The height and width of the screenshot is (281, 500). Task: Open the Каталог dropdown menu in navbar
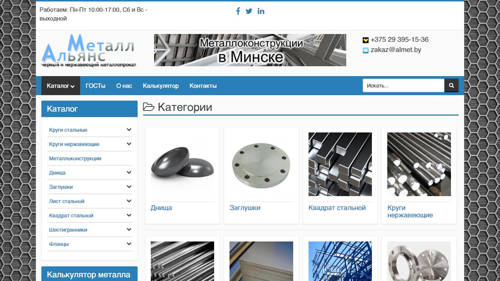61,86
